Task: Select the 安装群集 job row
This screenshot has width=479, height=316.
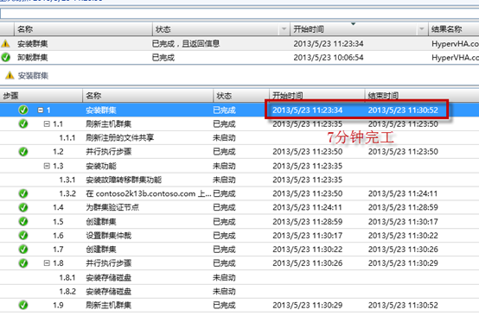Action: pos(239,44)
